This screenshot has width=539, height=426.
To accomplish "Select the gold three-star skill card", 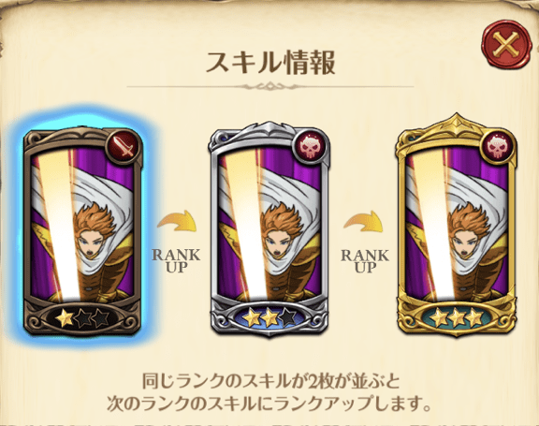I will pos(457,226).
